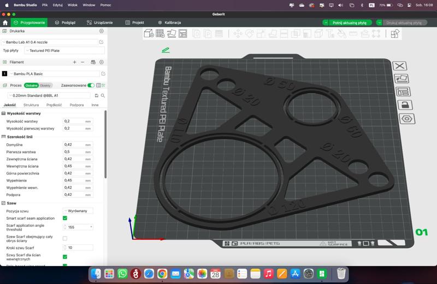Screen dimensions: 437x284
Task: Click the plate auto-orient icon on right
Action: point(401,78)
